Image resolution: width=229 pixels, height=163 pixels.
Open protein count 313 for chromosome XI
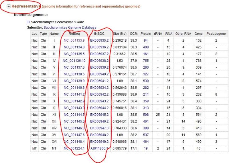(x=146, y=108)
